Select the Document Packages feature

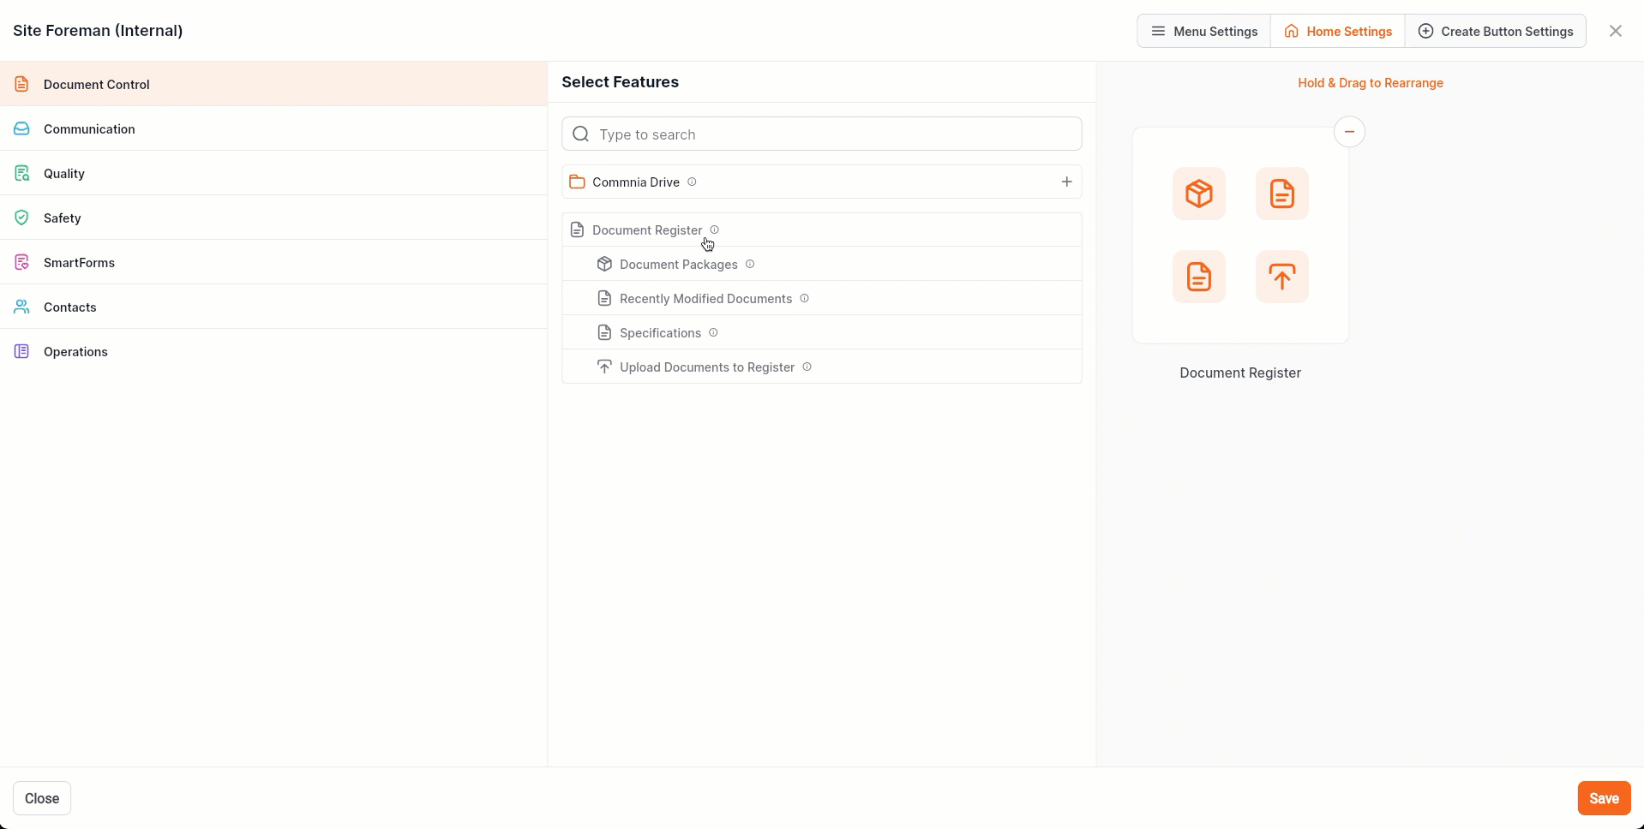[678, 265]
